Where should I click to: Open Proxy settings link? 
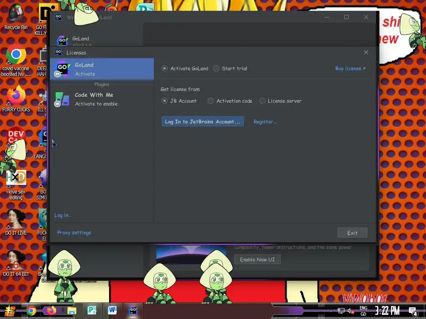pyautogui.click(x=74, y=233)
